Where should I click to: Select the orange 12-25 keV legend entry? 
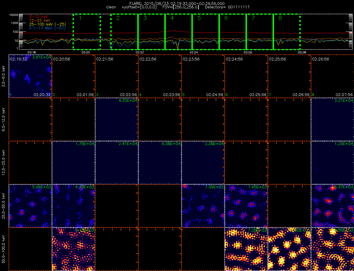(x=40, y=20)
